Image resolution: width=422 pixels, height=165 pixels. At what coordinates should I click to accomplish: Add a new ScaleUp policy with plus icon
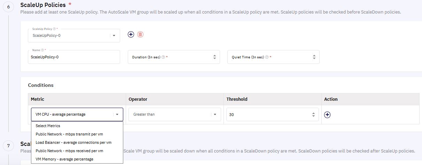click(131, 34)
